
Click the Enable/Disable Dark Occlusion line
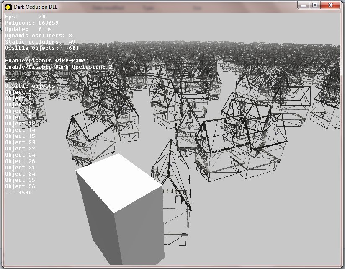pyautogui.click(x=59, y=67)
